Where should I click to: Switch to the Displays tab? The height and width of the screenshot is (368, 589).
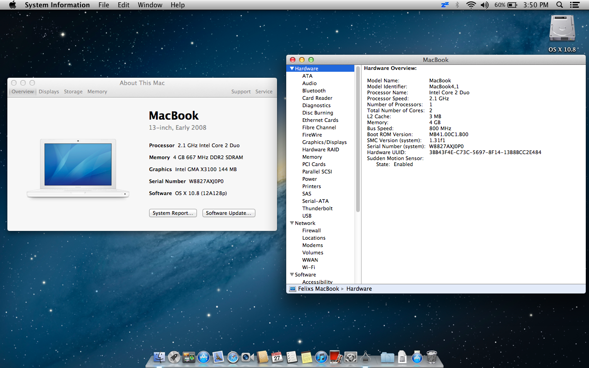click(x=49, y=92)
